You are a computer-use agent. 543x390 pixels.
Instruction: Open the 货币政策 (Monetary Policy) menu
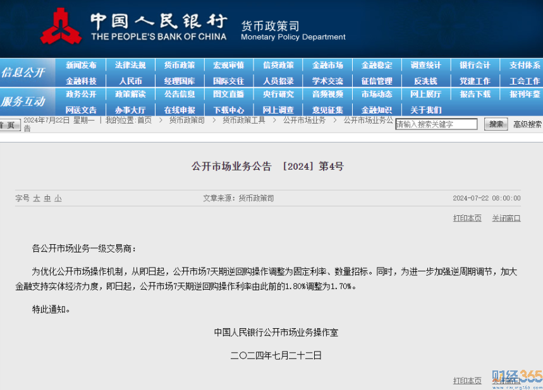(x=180, y=65)
